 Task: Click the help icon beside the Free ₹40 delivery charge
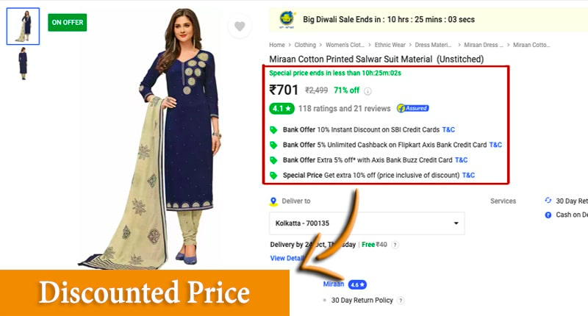pos(395,245)
